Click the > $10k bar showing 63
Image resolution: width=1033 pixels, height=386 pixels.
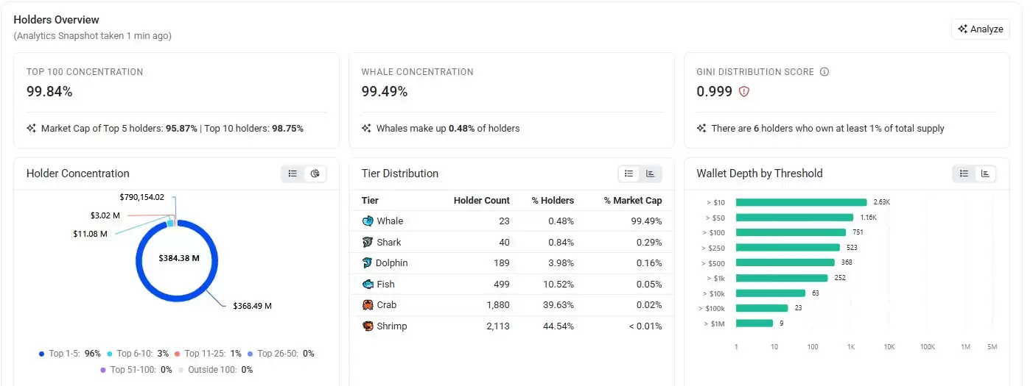(771, 293)
